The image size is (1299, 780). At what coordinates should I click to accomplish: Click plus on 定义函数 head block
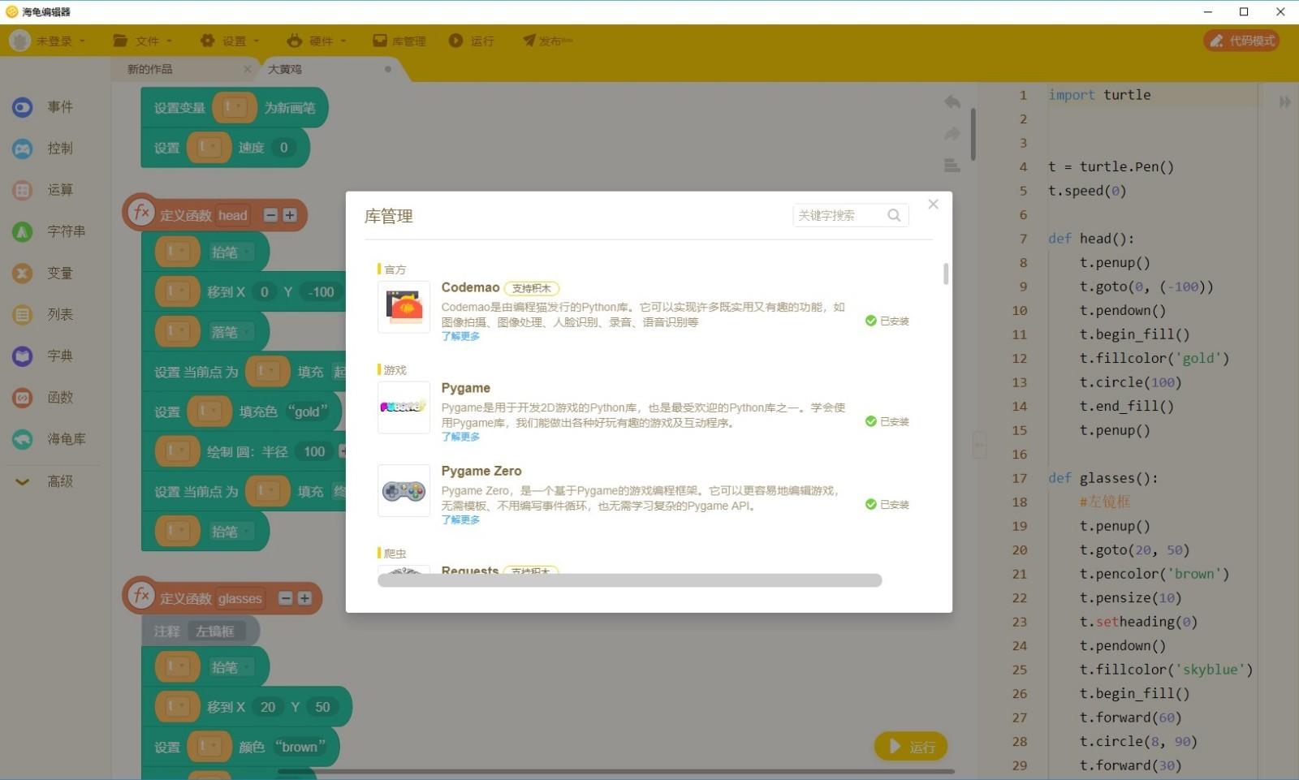coord(290,215)
